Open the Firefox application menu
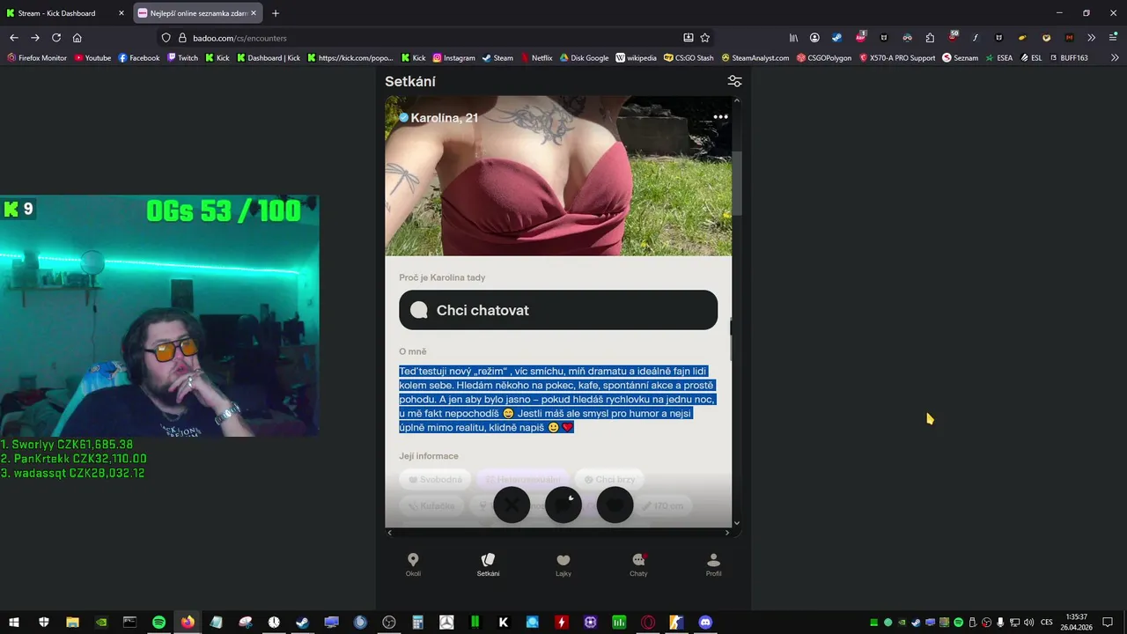This screenshot has height=634, width=1127. [x=1113, y=38]
